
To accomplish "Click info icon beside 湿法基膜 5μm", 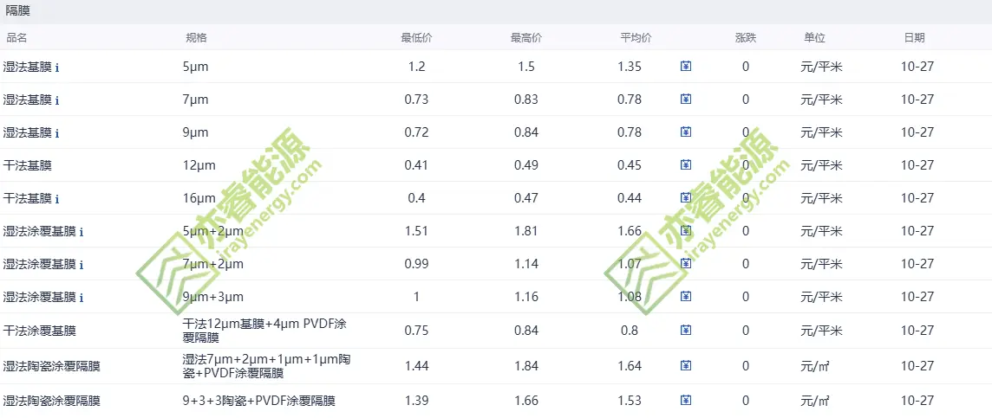I will tap(57, 68).
